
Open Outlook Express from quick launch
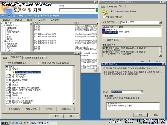tap(20, 123)
